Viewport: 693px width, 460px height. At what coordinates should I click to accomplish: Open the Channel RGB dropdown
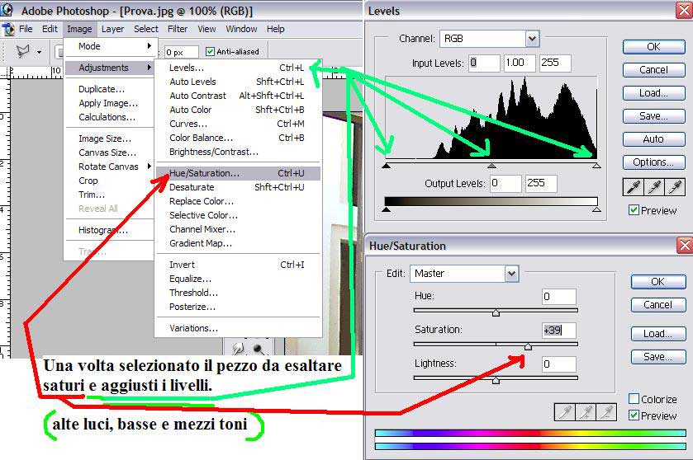pos(532,39)
